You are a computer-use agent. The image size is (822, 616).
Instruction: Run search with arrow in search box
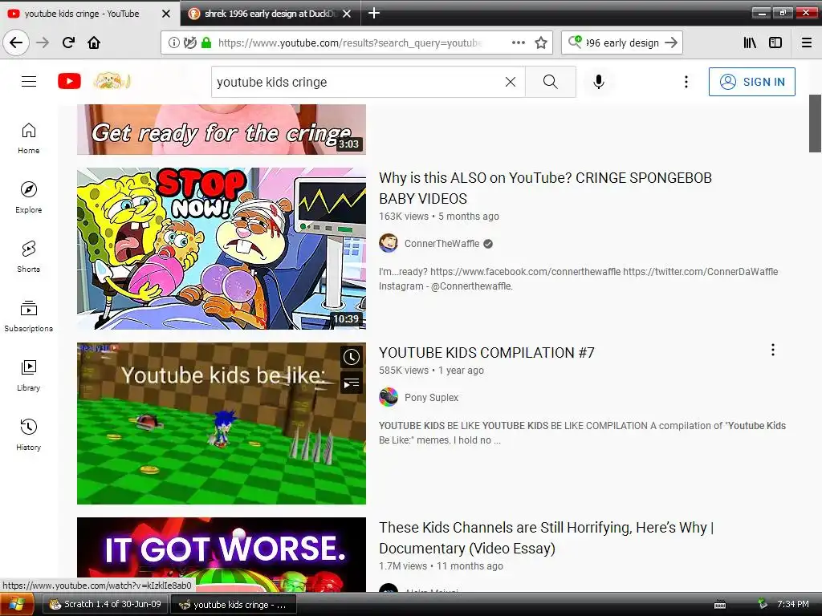[x=671, y=43]
